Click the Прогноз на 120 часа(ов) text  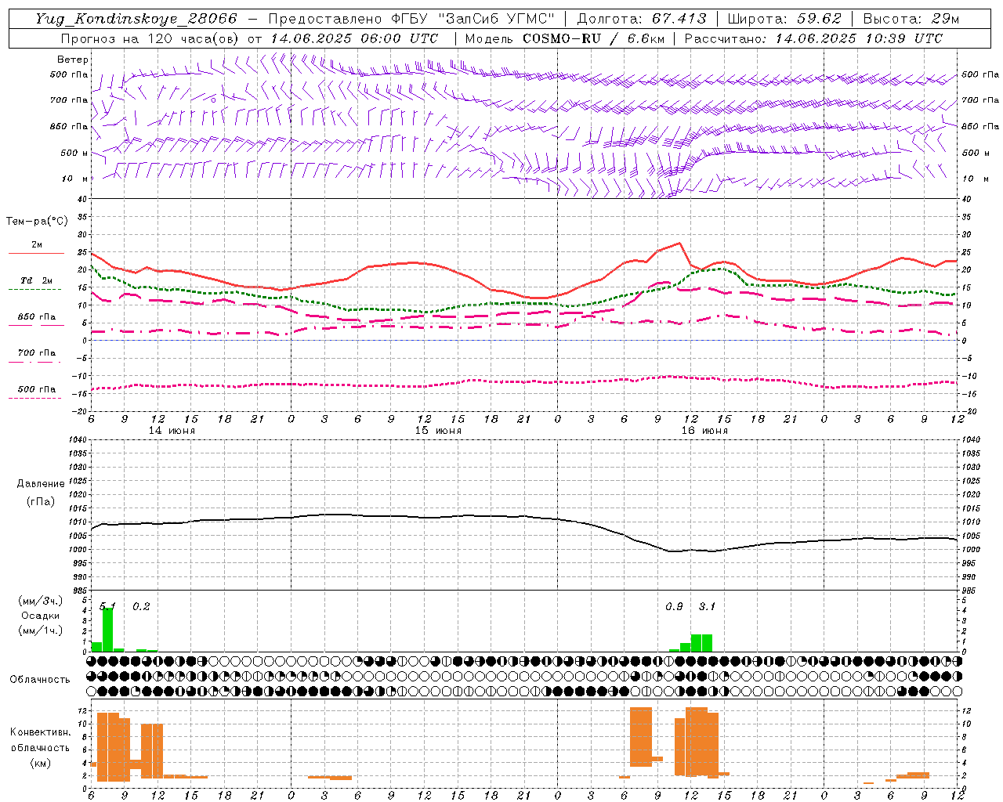pos(151,38)
